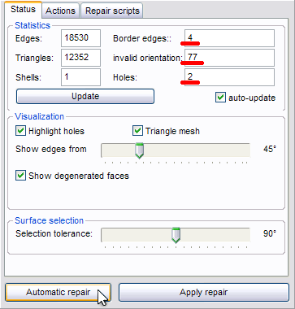Screen dimensions: 295x309
Task: Click Apply repair button
Action: (x=204, y=292)
